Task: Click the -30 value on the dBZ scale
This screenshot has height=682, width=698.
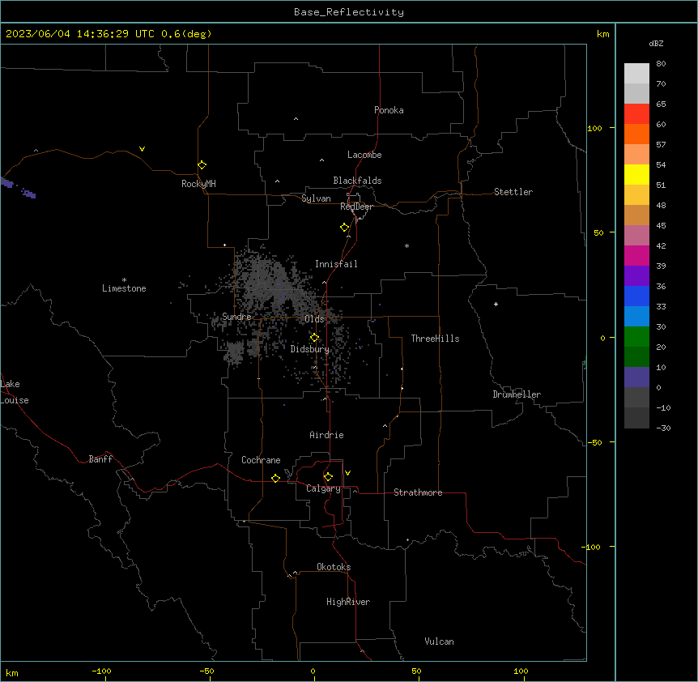Action: click(x=663, y=428)
